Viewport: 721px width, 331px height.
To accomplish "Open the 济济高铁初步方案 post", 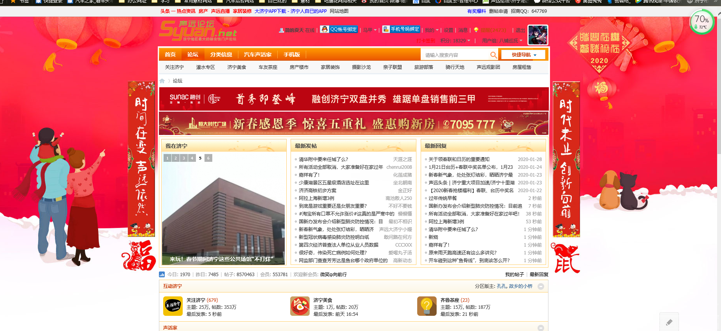I will (x=317, y=191).
